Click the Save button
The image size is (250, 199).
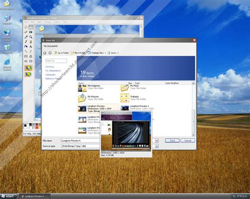click(172, 141)
